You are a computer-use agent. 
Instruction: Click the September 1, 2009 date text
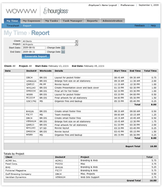coord(149,5)
